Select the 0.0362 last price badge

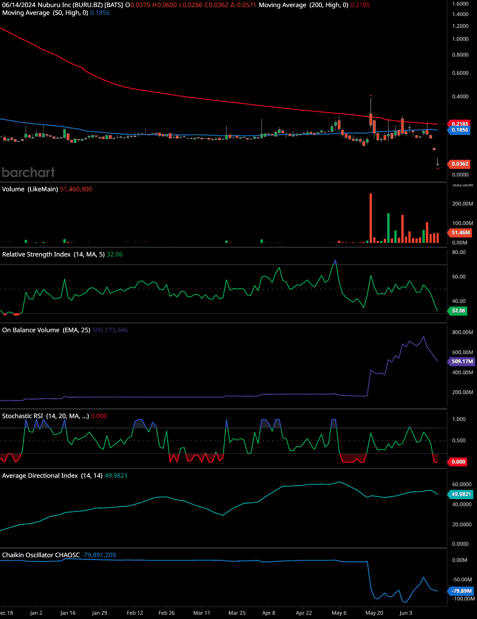(459, 164)
